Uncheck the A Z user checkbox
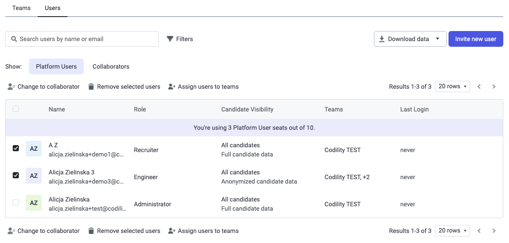 pos(16,148)
